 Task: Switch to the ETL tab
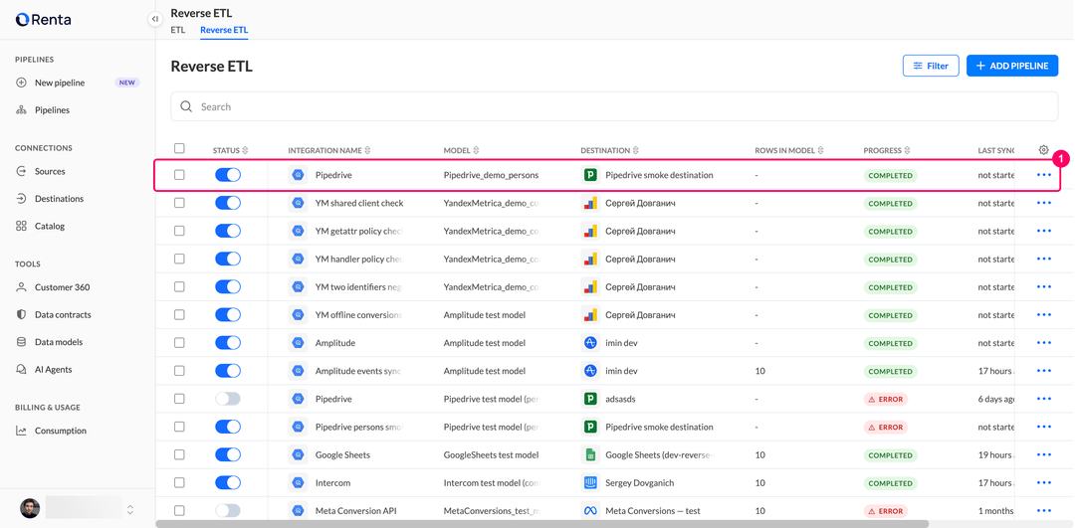177,30
